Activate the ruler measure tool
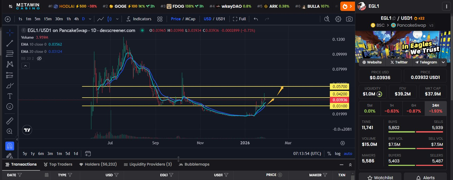The image size is (453, 180). click(10, 121)
